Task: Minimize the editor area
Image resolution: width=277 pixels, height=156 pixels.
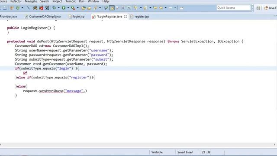Action: 275,16
